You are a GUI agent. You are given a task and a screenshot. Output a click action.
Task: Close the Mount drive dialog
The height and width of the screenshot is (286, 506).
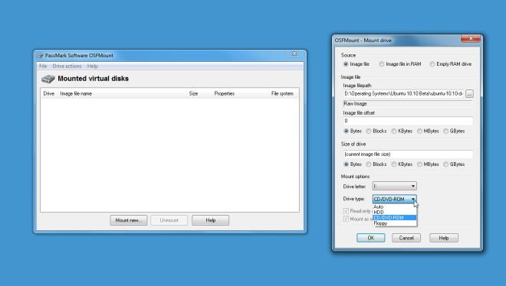point(471,39)
